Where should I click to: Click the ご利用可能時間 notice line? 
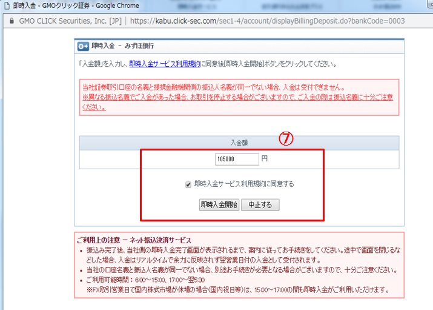145,280
